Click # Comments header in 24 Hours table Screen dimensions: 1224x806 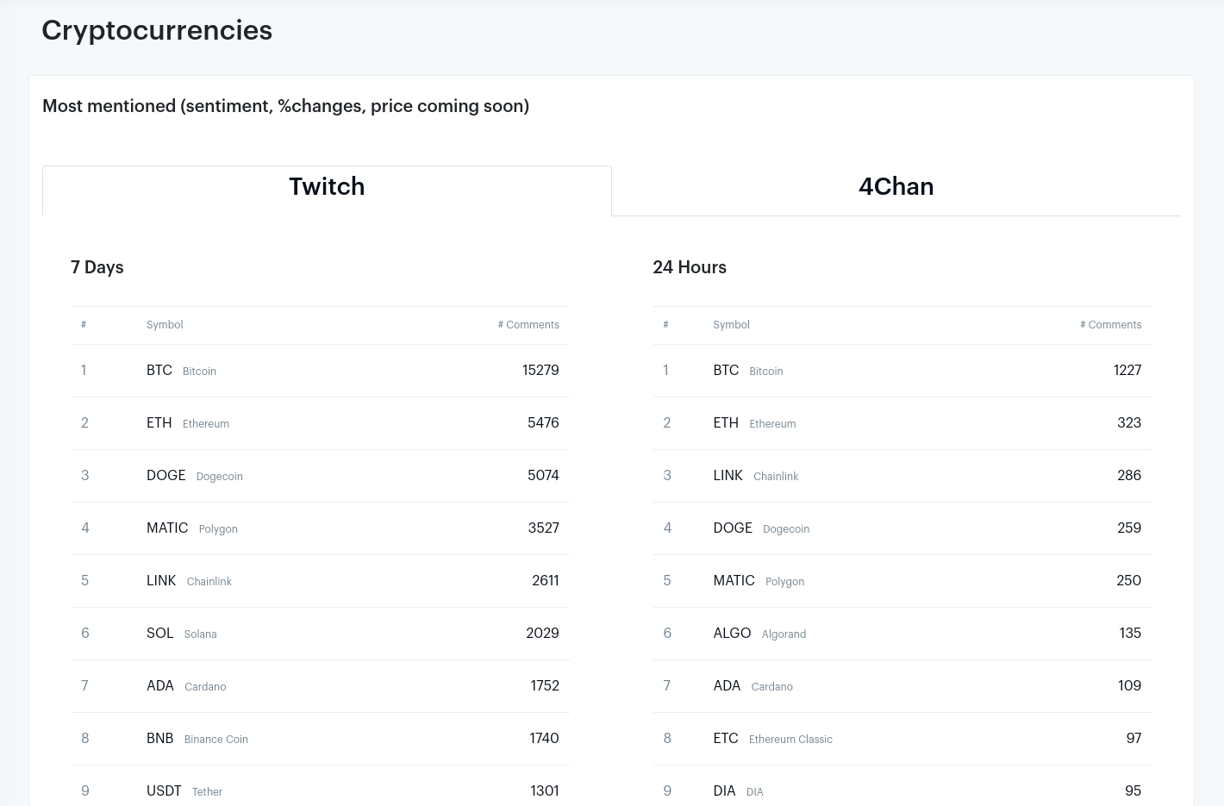[x=1111, y=325]
